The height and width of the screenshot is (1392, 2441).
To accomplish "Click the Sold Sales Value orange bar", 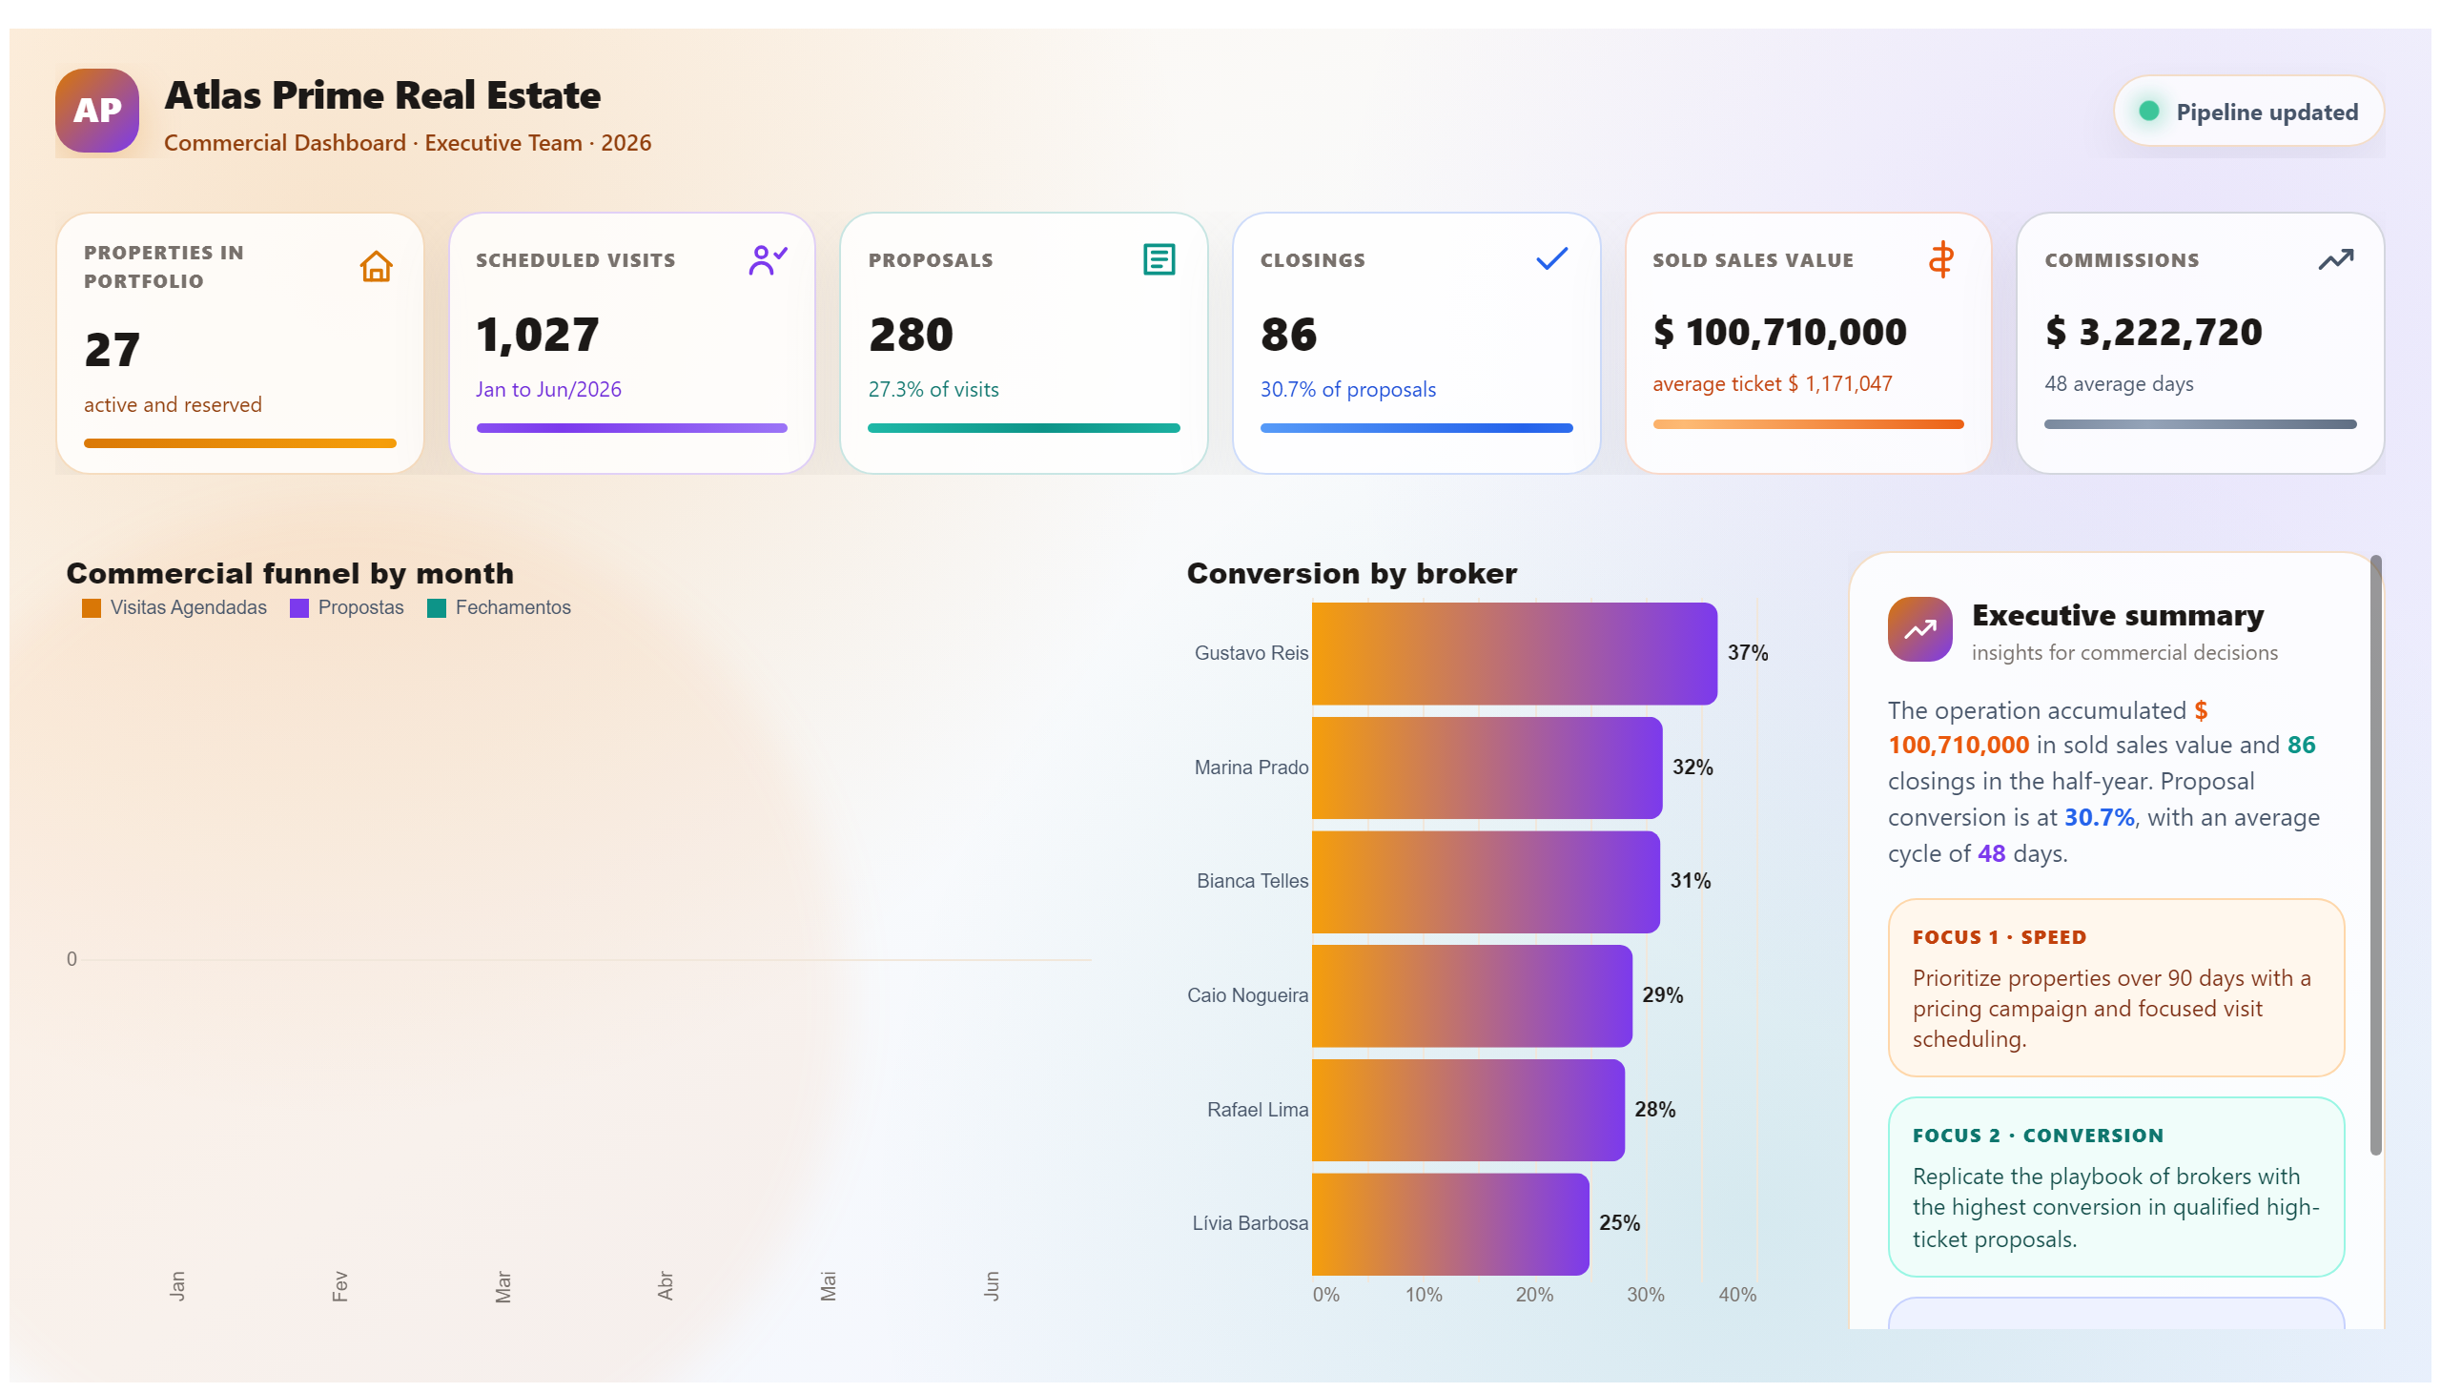I will (1808, 424).
